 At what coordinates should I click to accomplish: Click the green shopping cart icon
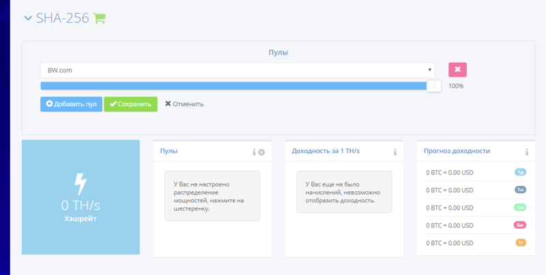pyautogui.click(x=100, y=18)
